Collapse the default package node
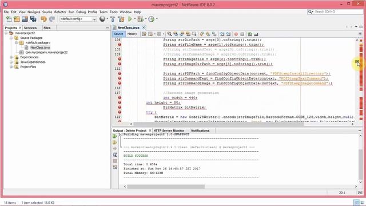This screenshot has height=206, width=366. coord(16,43)
